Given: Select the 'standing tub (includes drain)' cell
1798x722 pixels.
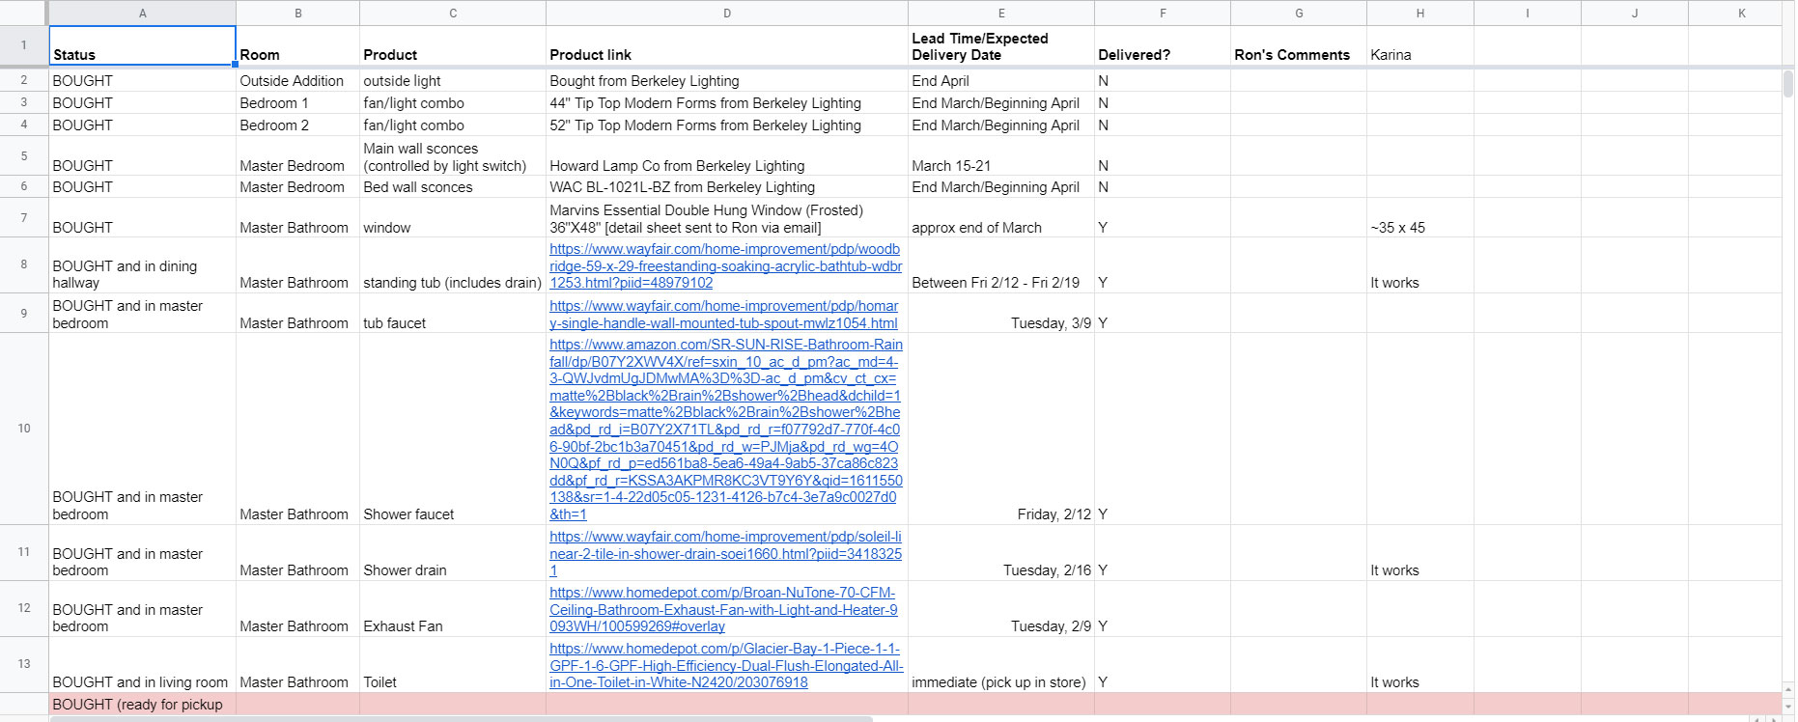Looking at the screenshot, I should 453,265.
